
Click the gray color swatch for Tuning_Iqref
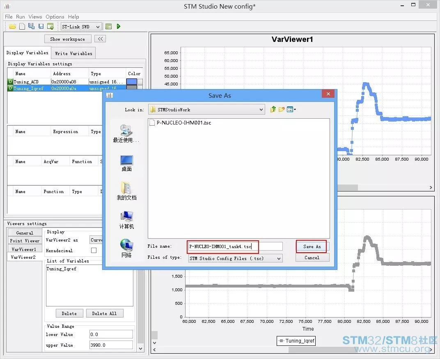pos(132,87)
